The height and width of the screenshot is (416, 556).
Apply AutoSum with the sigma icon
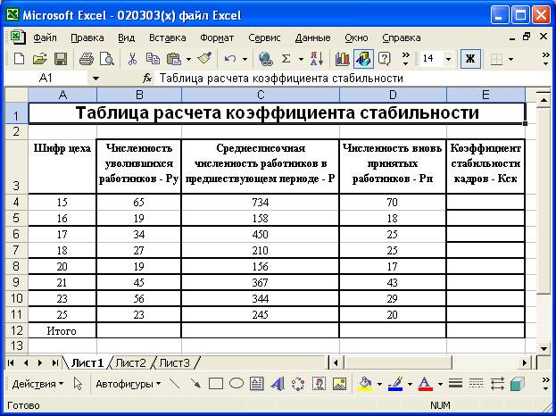(x=286, y=59)
